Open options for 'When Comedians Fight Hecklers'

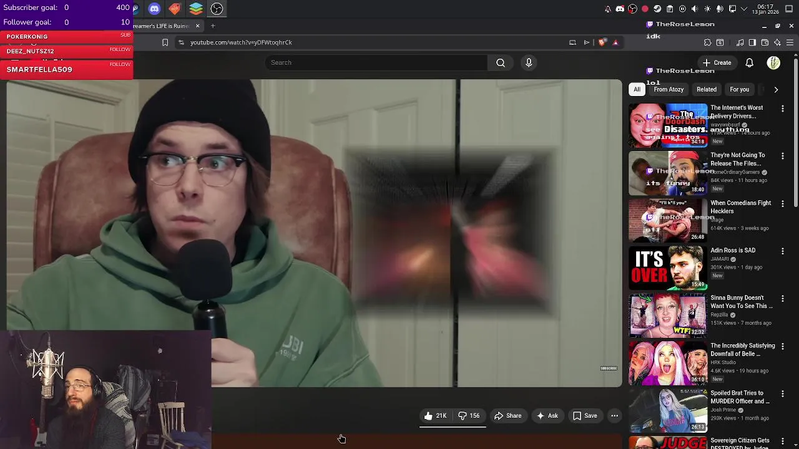click(x=782, y=203)
